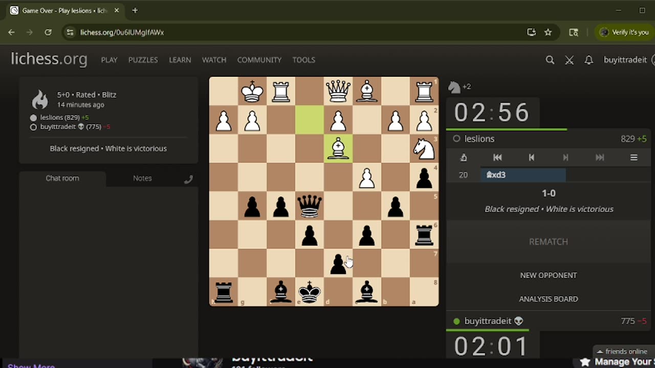Click the black queen on e5

click(x=310, y=206)
